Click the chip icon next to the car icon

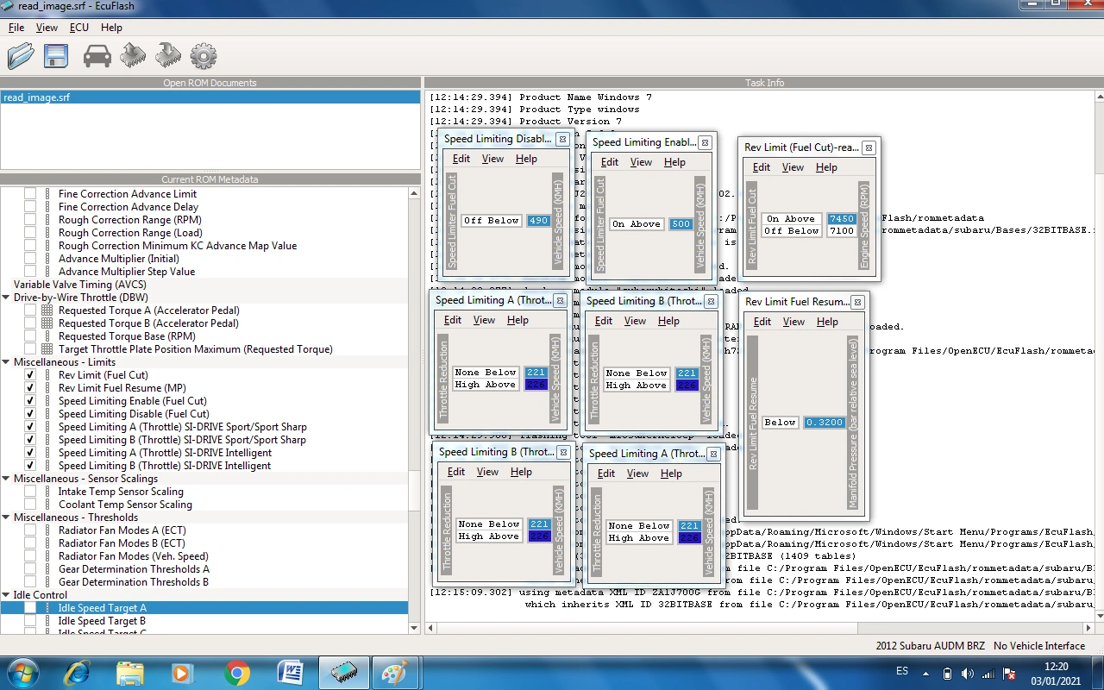pyautogui.click(x=133, y=56)
